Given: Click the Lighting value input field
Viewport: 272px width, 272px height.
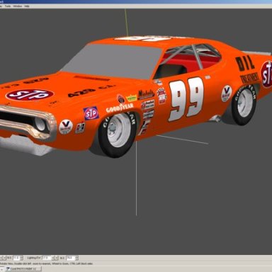Looking at the screenshot, I should [46, 258].
